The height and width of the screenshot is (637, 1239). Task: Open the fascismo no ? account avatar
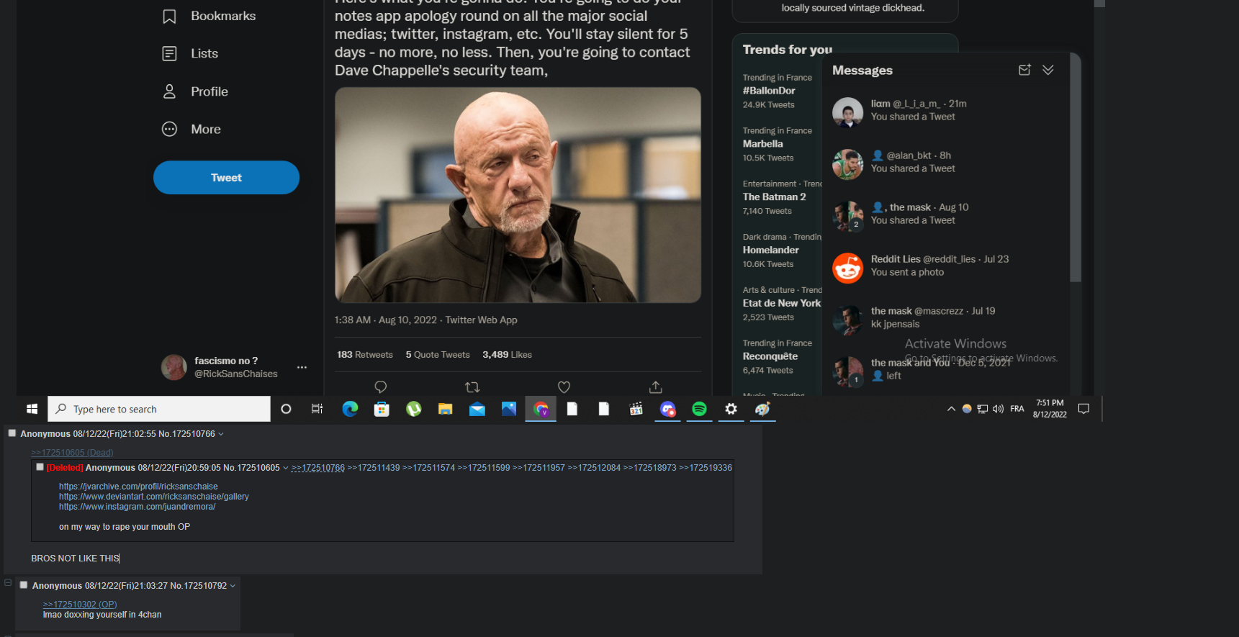coord(174,367)
